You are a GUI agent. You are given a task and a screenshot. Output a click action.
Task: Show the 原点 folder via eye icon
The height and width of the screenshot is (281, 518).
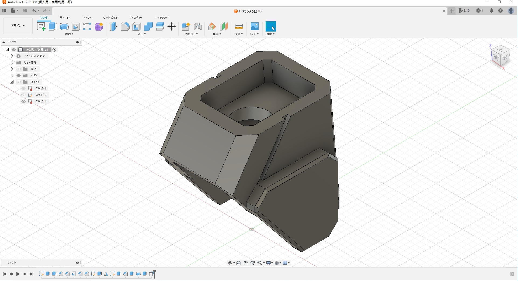[x=19, y=69]
